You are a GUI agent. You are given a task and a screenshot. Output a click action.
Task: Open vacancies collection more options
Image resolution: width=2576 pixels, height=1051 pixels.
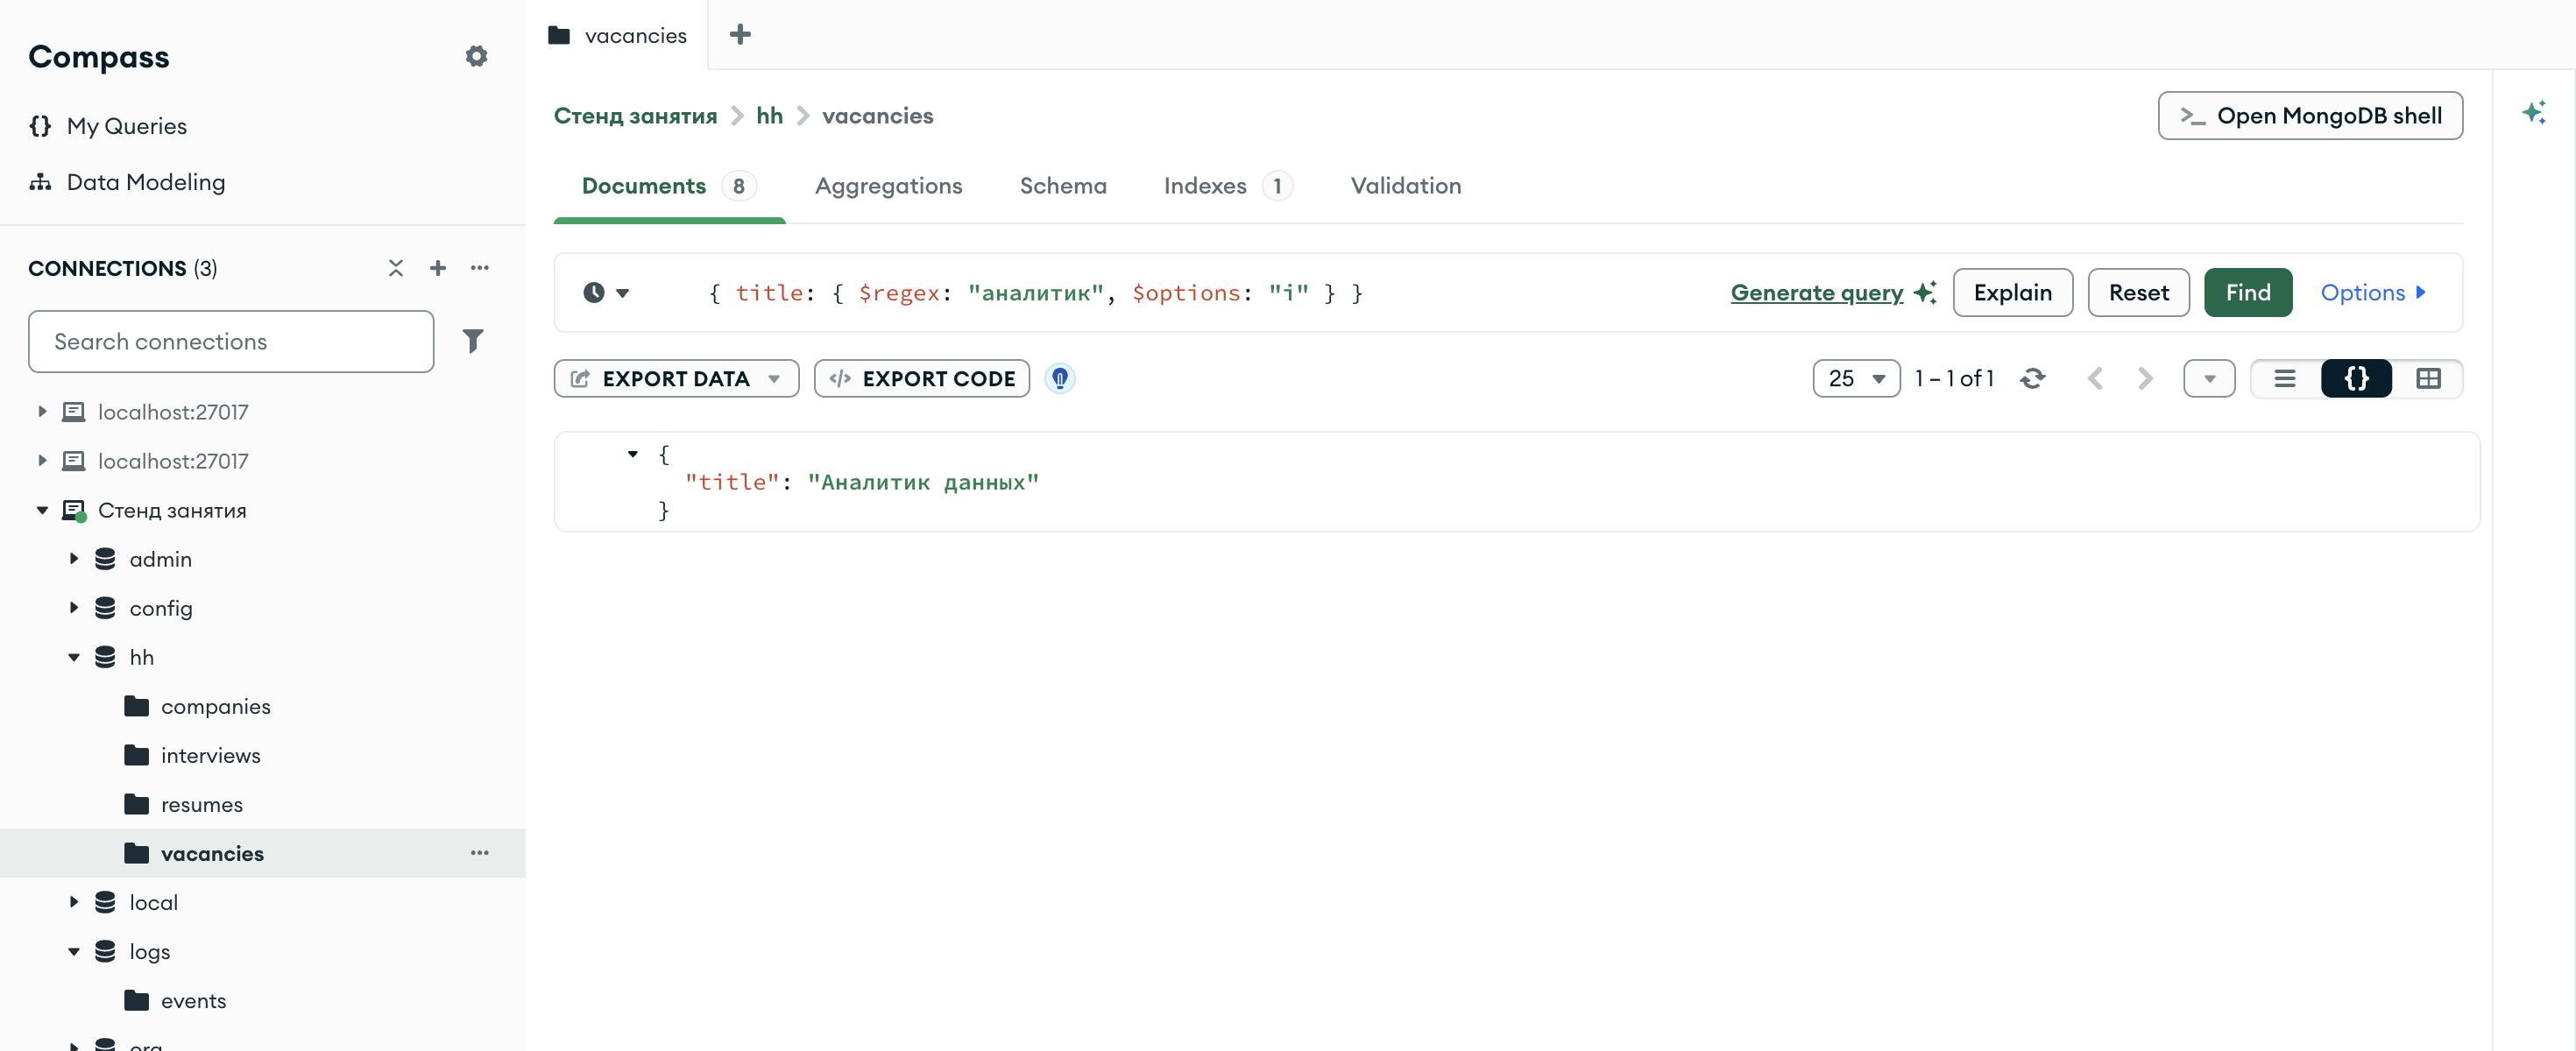click(x=480, y=853)
